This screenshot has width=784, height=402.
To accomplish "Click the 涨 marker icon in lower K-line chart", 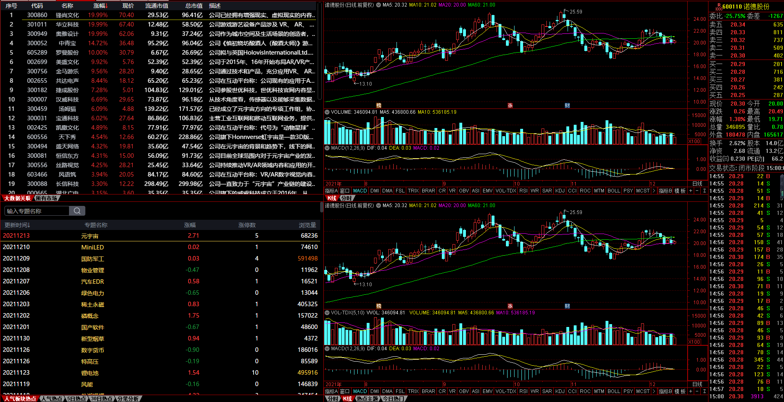I will pyautogui.click(x=510, y=306).
